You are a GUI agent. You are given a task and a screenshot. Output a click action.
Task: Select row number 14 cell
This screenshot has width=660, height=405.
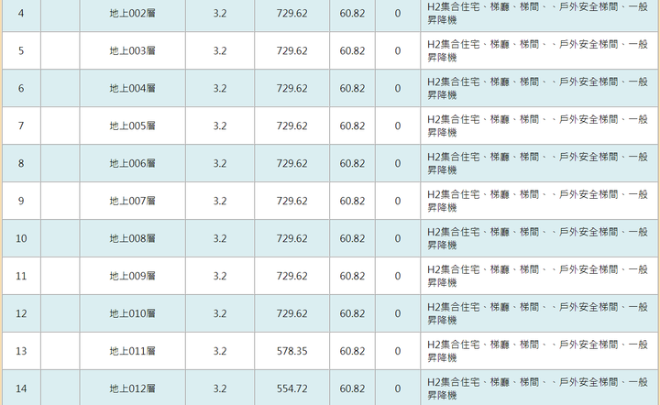tap(21, 389)
